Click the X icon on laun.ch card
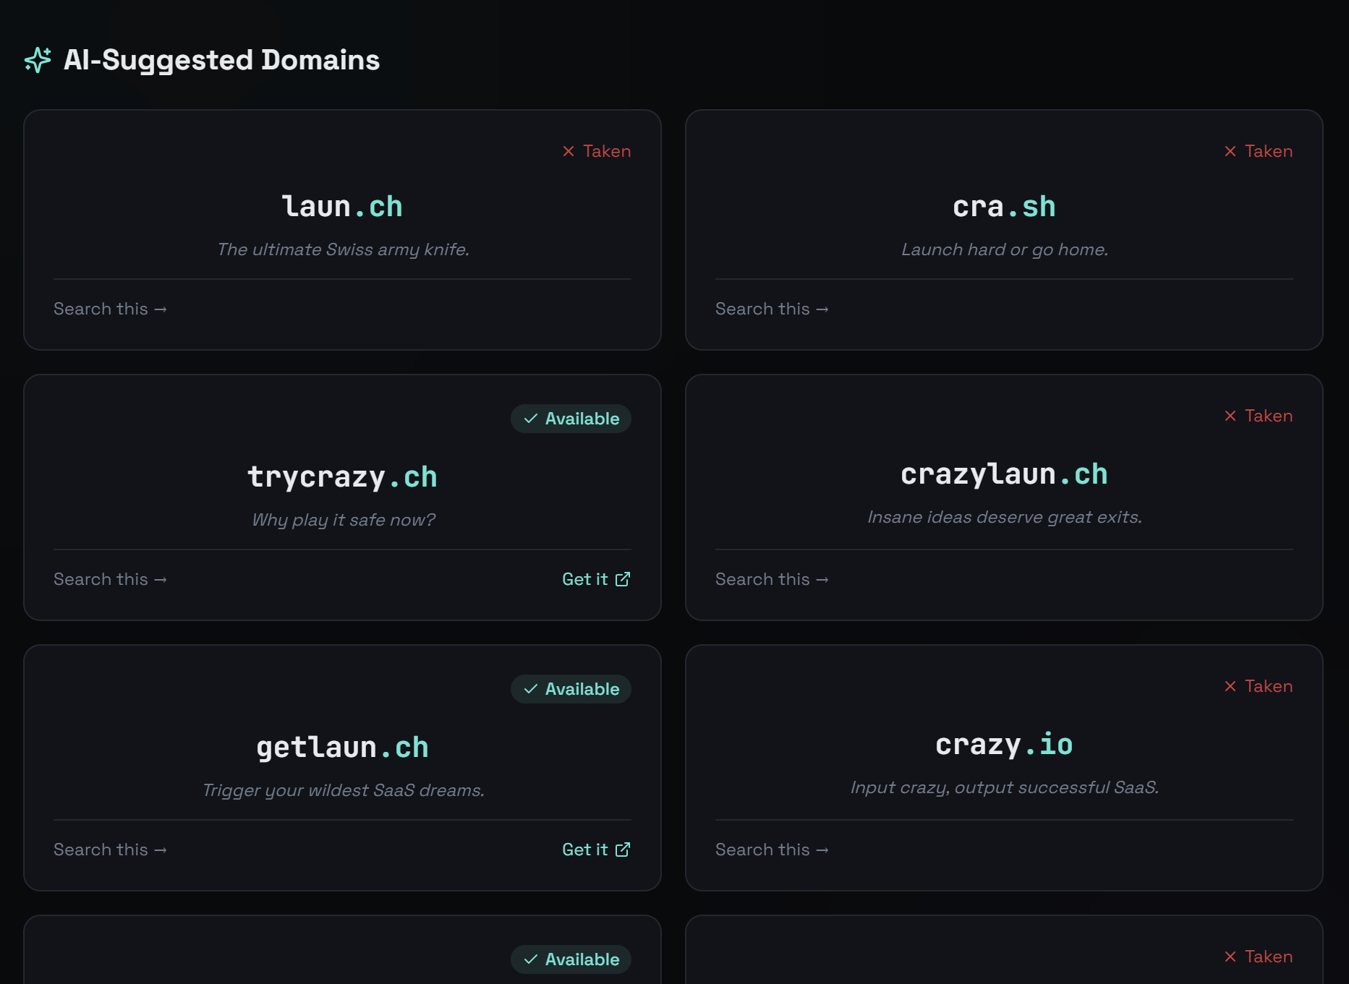 569,151
